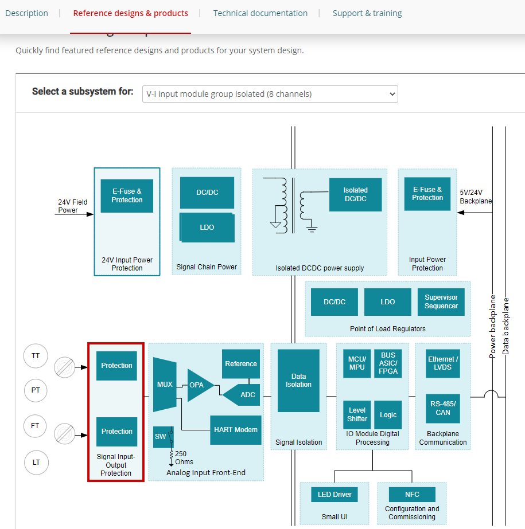Viewport: 525px width, 529px height.
Task: Click the PT sensor circle
Action: [x=36, y=390]
